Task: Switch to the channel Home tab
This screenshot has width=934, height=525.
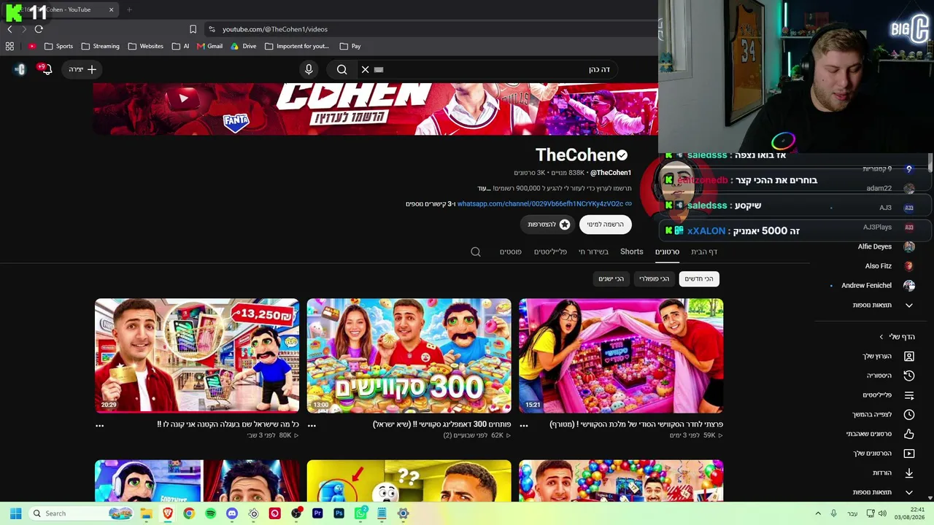Action: click(x=704, y=252)
